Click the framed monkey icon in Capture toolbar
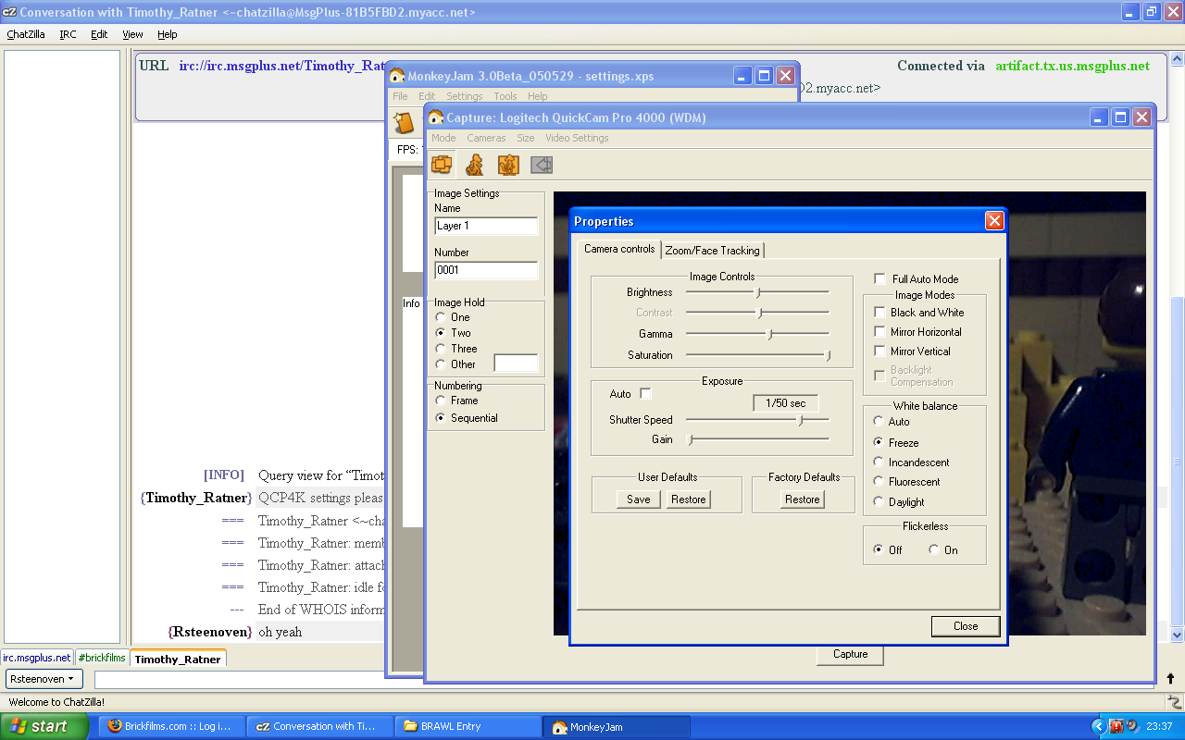1185x740 pixels. coord(507,165)
